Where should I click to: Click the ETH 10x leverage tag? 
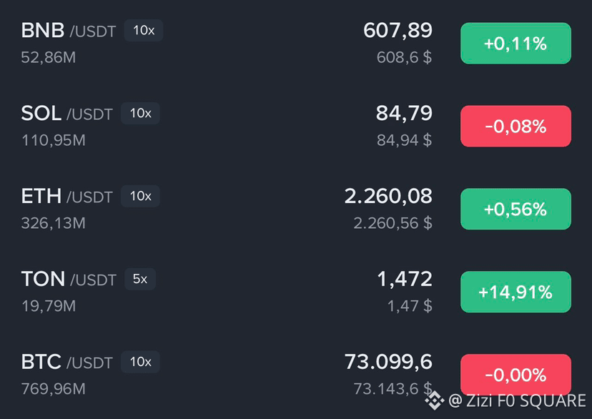pyautogui.click(x=140, y=196)
